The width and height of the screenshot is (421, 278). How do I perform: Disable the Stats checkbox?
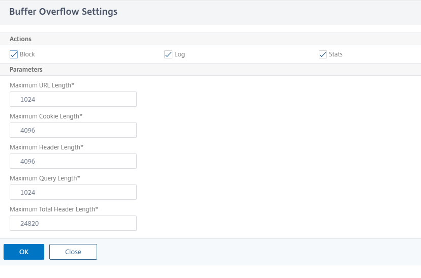pos(323,54)
